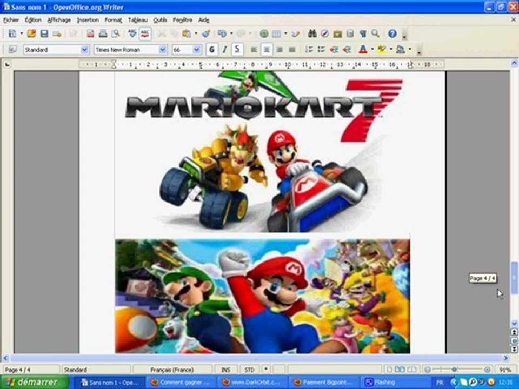Toggle centered alignment
The height and width of the screenshot is (389, 519).
tap(267, 50)
